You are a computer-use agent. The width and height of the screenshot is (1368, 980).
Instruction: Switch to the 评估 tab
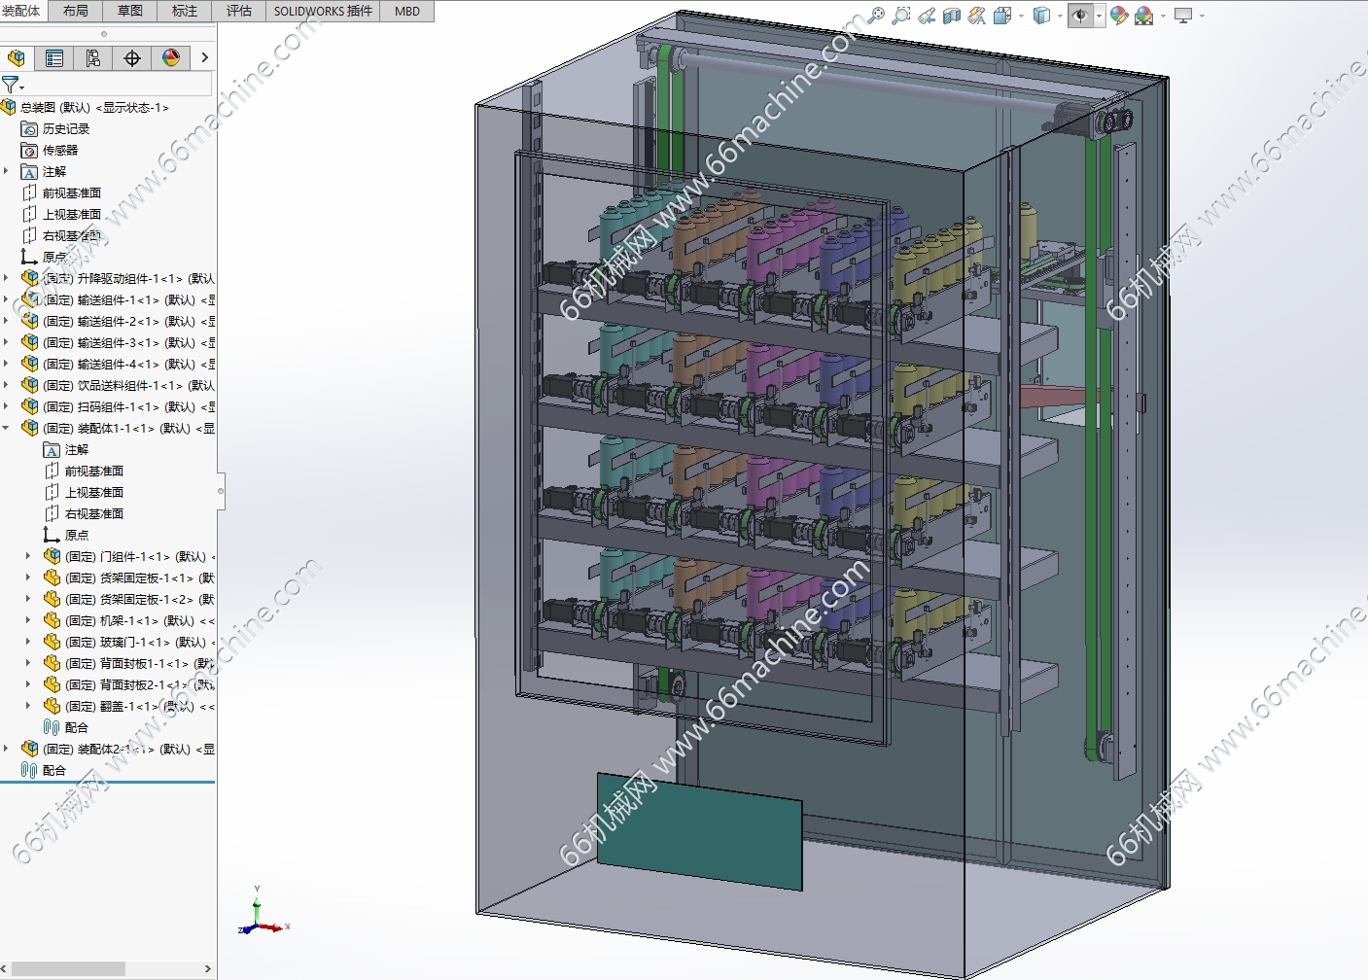[238, 11]
